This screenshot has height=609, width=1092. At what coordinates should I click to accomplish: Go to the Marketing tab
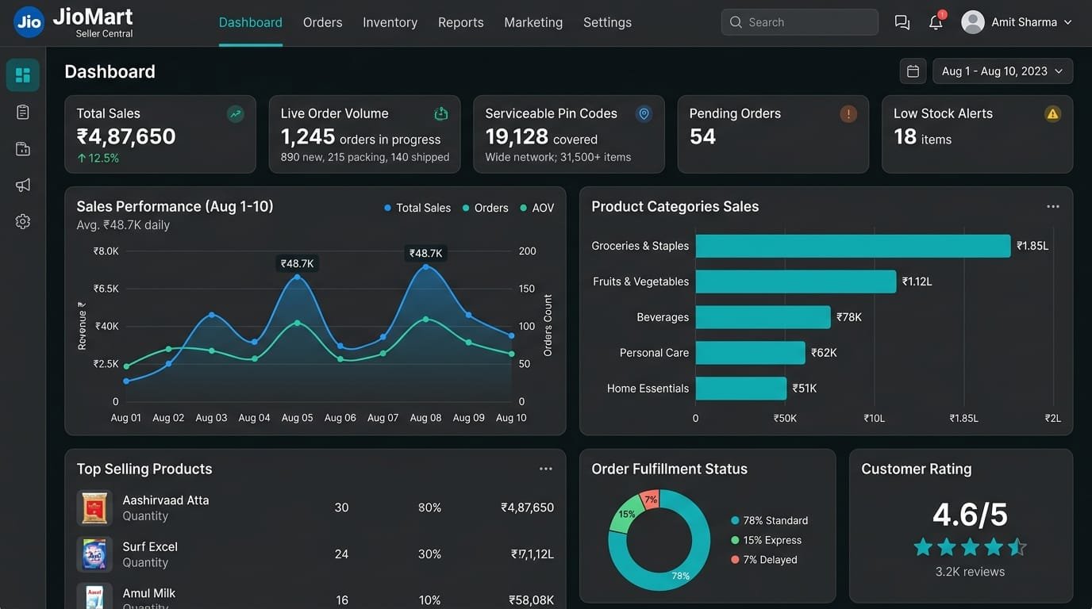(533, 22)
